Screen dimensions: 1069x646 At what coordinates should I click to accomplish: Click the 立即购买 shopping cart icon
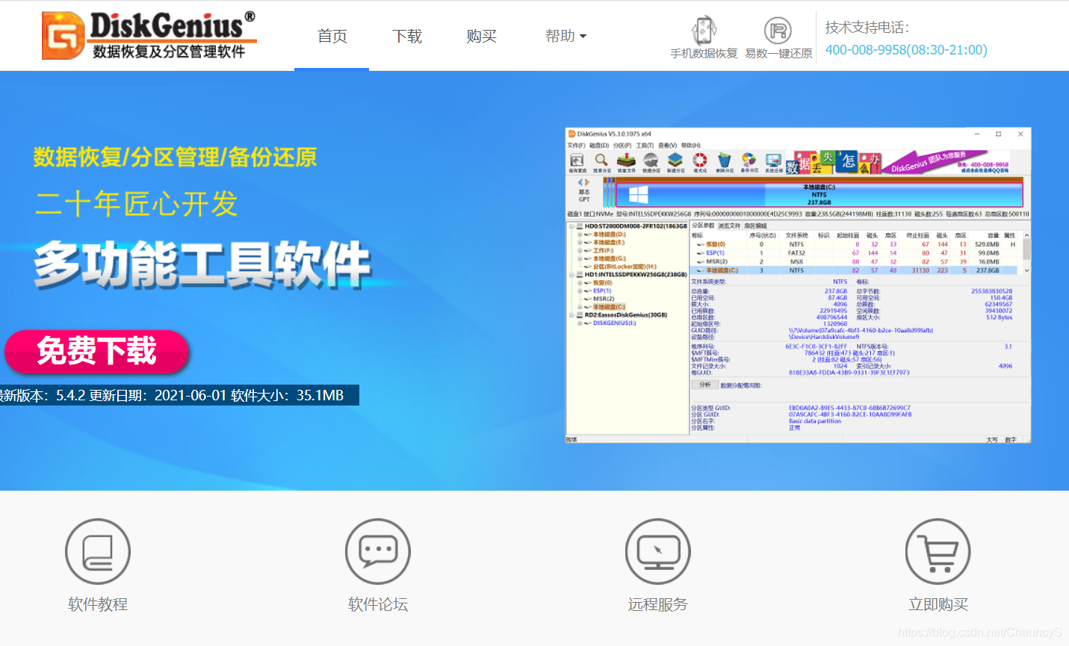(938, 551)
